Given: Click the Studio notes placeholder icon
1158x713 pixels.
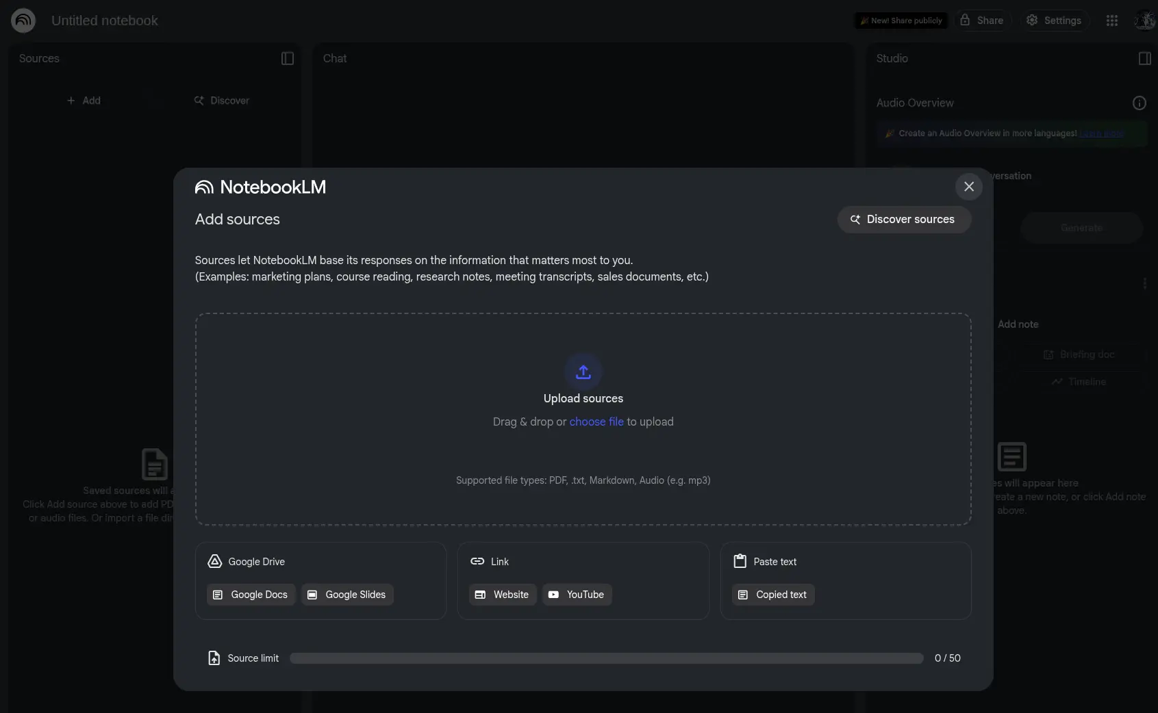Looking at the screenshot, I should 1011,456.
